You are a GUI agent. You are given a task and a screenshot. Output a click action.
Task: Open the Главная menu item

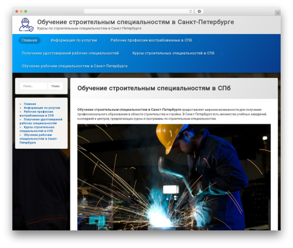pyautogui.click(x=29, y=40)
